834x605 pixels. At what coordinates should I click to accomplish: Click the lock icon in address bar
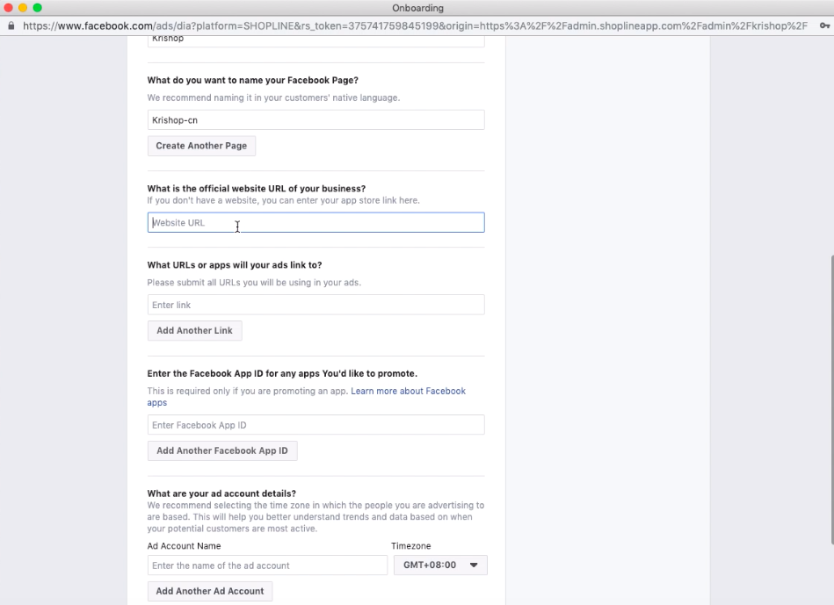click(11, 25)
